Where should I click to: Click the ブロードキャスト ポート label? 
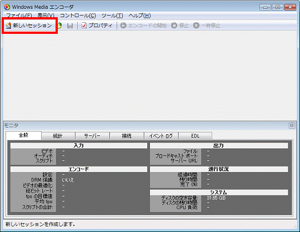(177, 156)
